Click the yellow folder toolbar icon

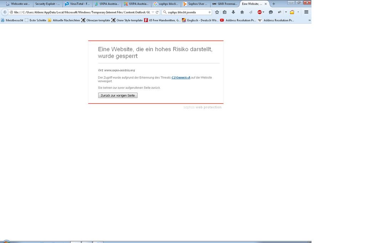point(292,12)
